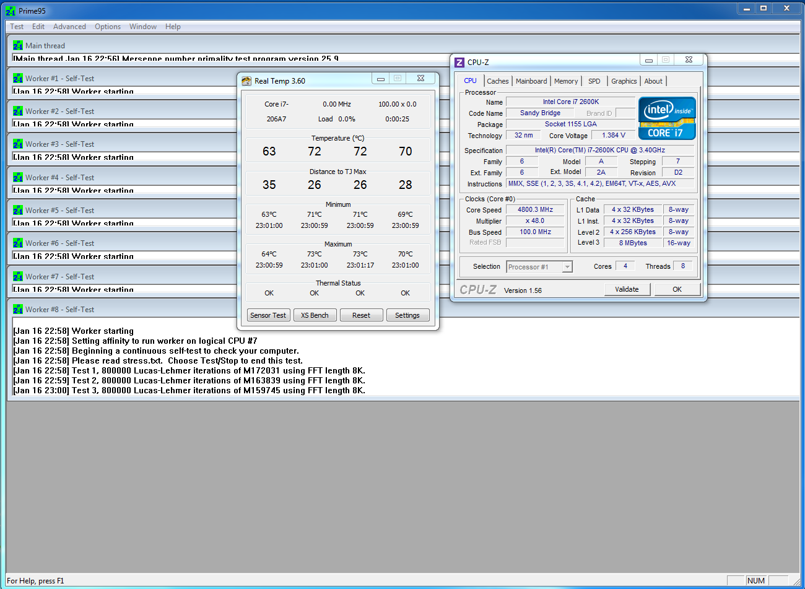Click the Worker #5 Self-Test icon
The height and width of the screenshot is (589, 805).
[18, 210]
